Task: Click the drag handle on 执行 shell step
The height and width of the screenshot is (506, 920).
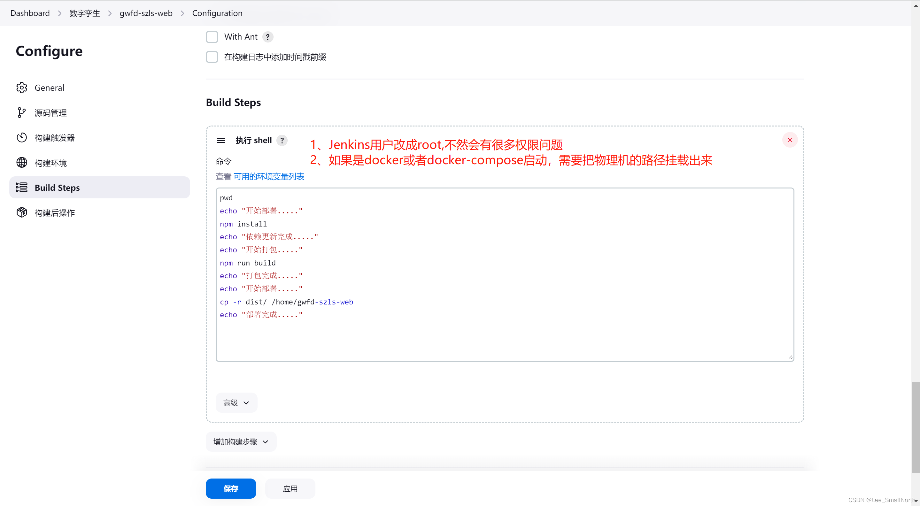Action: click(x=221, y=140)
